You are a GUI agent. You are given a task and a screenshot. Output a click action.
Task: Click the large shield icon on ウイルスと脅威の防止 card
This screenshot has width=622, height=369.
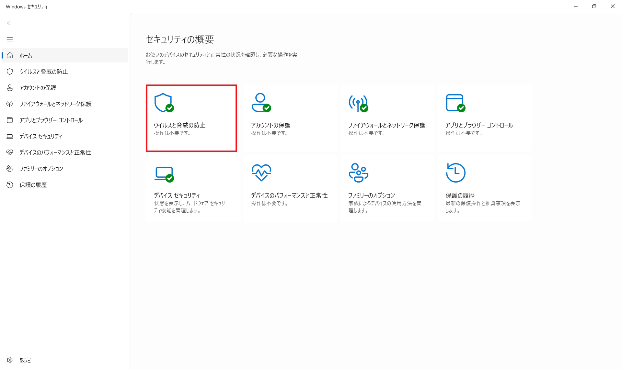click(164, 103)
